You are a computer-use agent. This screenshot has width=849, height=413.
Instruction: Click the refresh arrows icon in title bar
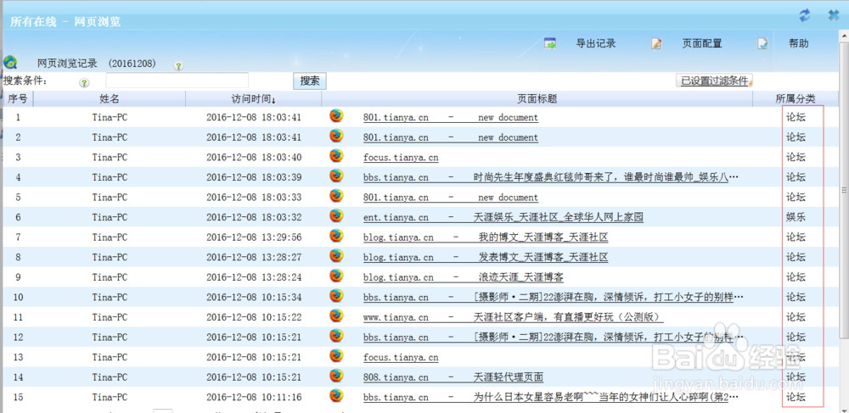tap(805, 15)
